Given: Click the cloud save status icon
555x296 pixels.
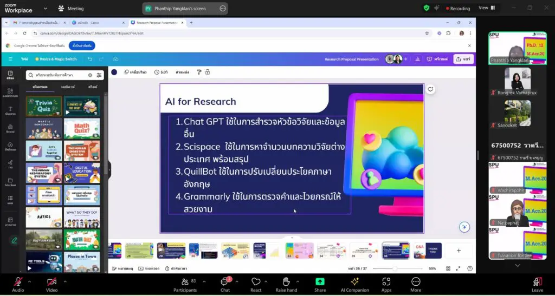Looking at the screenshot, I should [x=115, y=59].
